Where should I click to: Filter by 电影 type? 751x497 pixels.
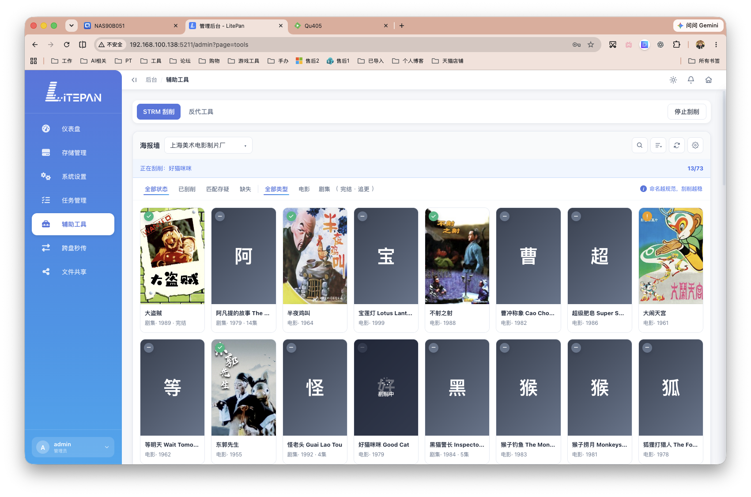[304, 189]
